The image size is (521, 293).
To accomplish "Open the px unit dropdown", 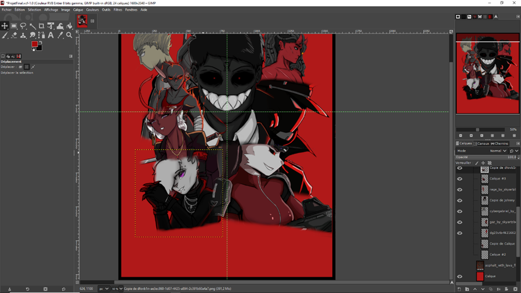I will 104,288.
